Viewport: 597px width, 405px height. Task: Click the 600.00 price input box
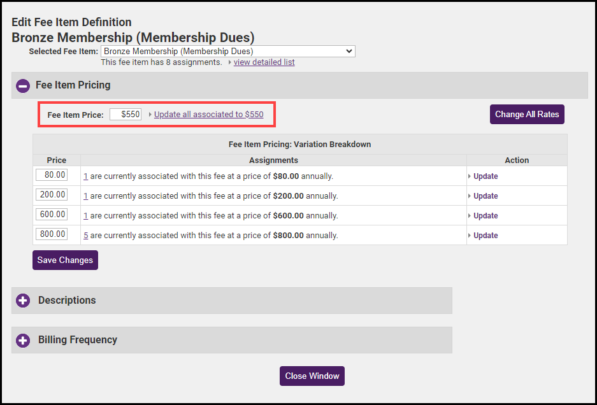pyautogui.click(x=52, y=215)
